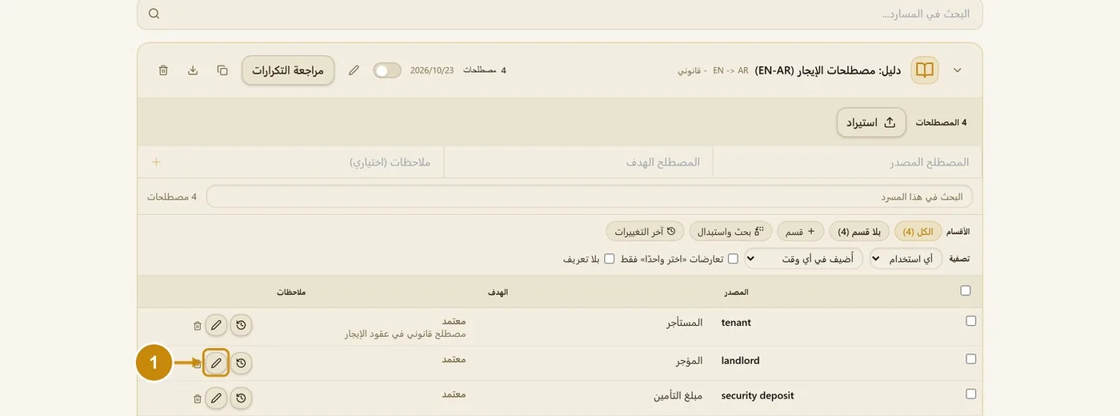Delete the tenant term row

coord(198,326)
